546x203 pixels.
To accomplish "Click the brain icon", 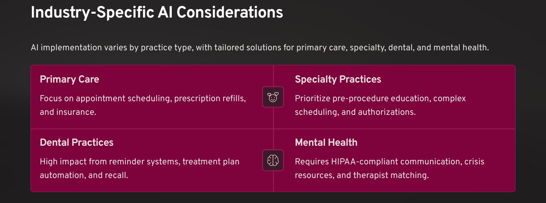I will pyautogui.click(x=273, y=161).
